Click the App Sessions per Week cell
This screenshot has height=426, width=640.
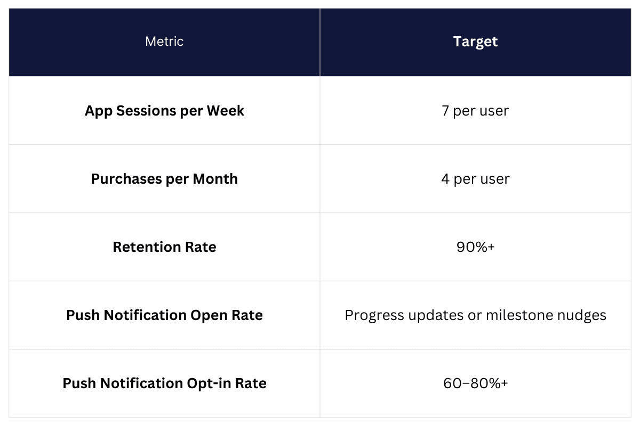pos(164,111)
